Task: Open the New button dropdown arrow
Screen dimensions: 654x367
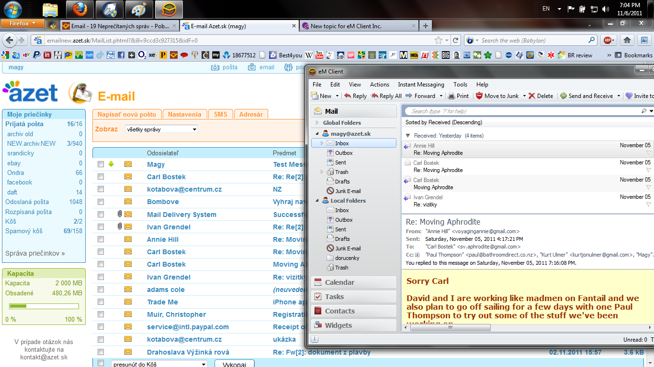Action: (337, 96)
